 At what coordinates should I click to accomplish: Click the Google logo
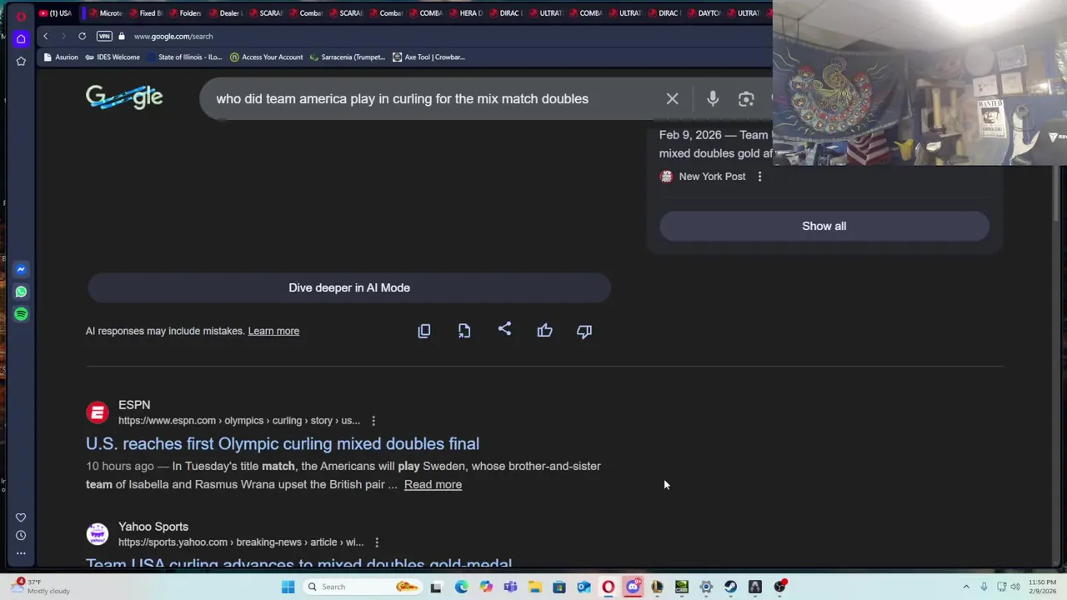124,97
